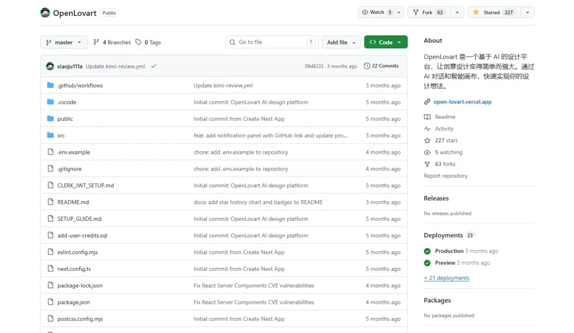The height and width of the screenshot is (333, 574).
Task: Click the CLERK_JWT_SETUP.md file icon
Action: click(x=50, y=185)
